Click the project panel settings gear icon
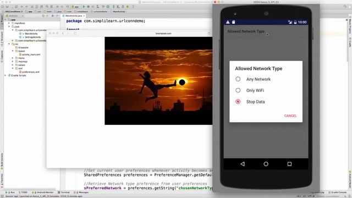The image size is (352, 198). (53, 16)
